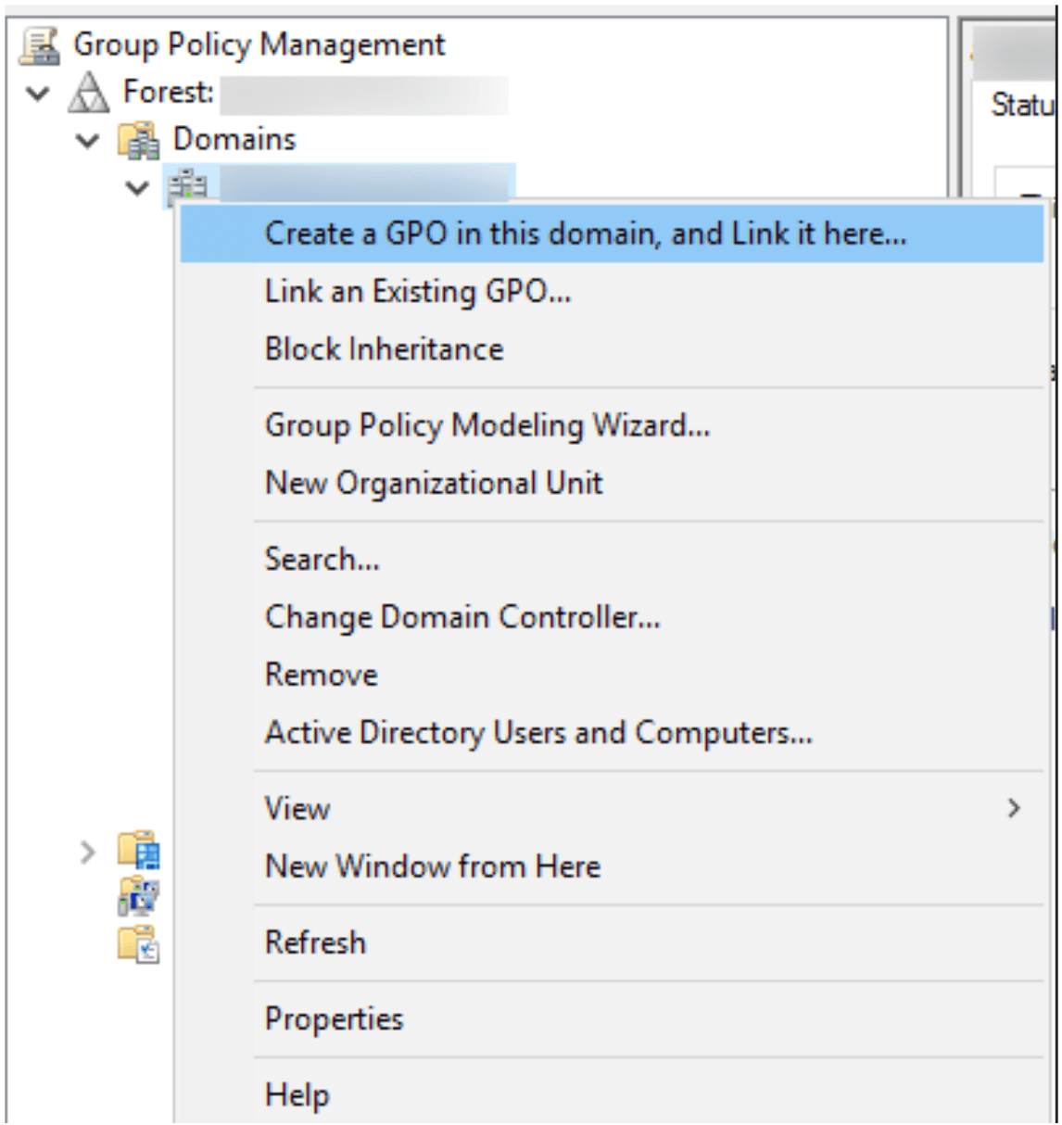Select the Domains tree label

pyautogui.click(x=234, y=139)
